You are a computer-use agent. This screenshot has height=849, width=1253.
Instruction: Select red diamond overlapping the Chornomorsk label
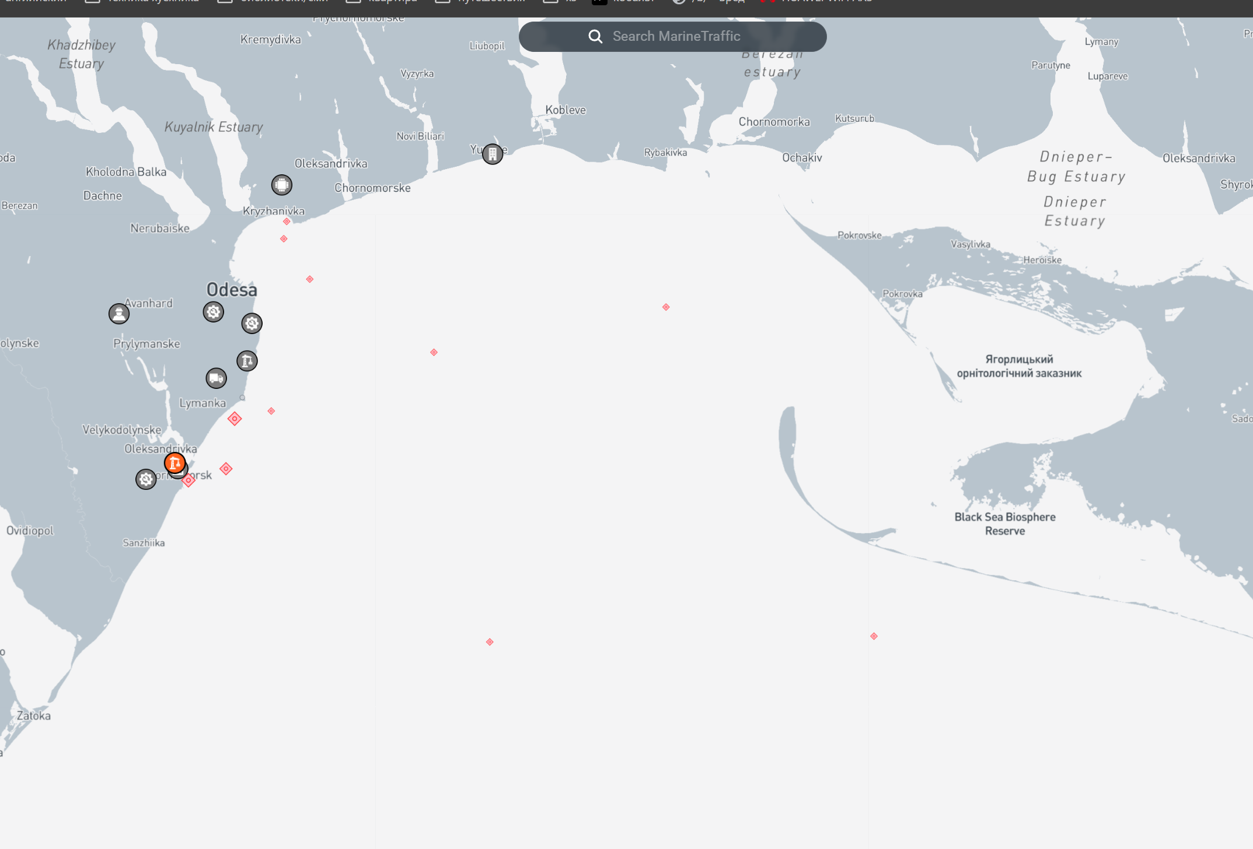(189, 480)
